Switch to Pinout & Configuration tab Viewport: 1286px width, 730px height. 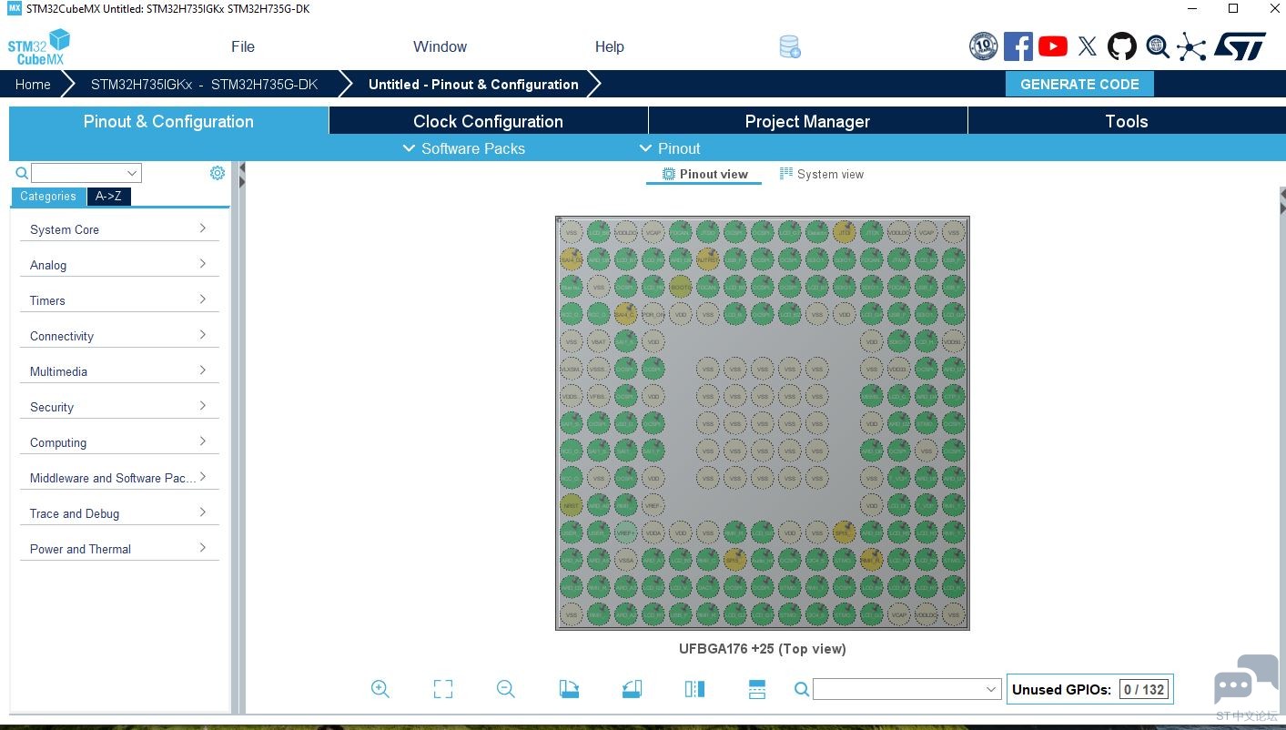tap(168, 121)
